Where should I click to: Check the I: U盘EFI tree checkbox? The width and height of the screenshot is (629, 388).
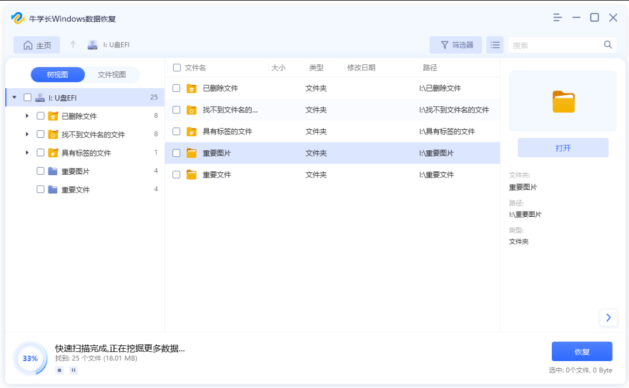(28, 98)
